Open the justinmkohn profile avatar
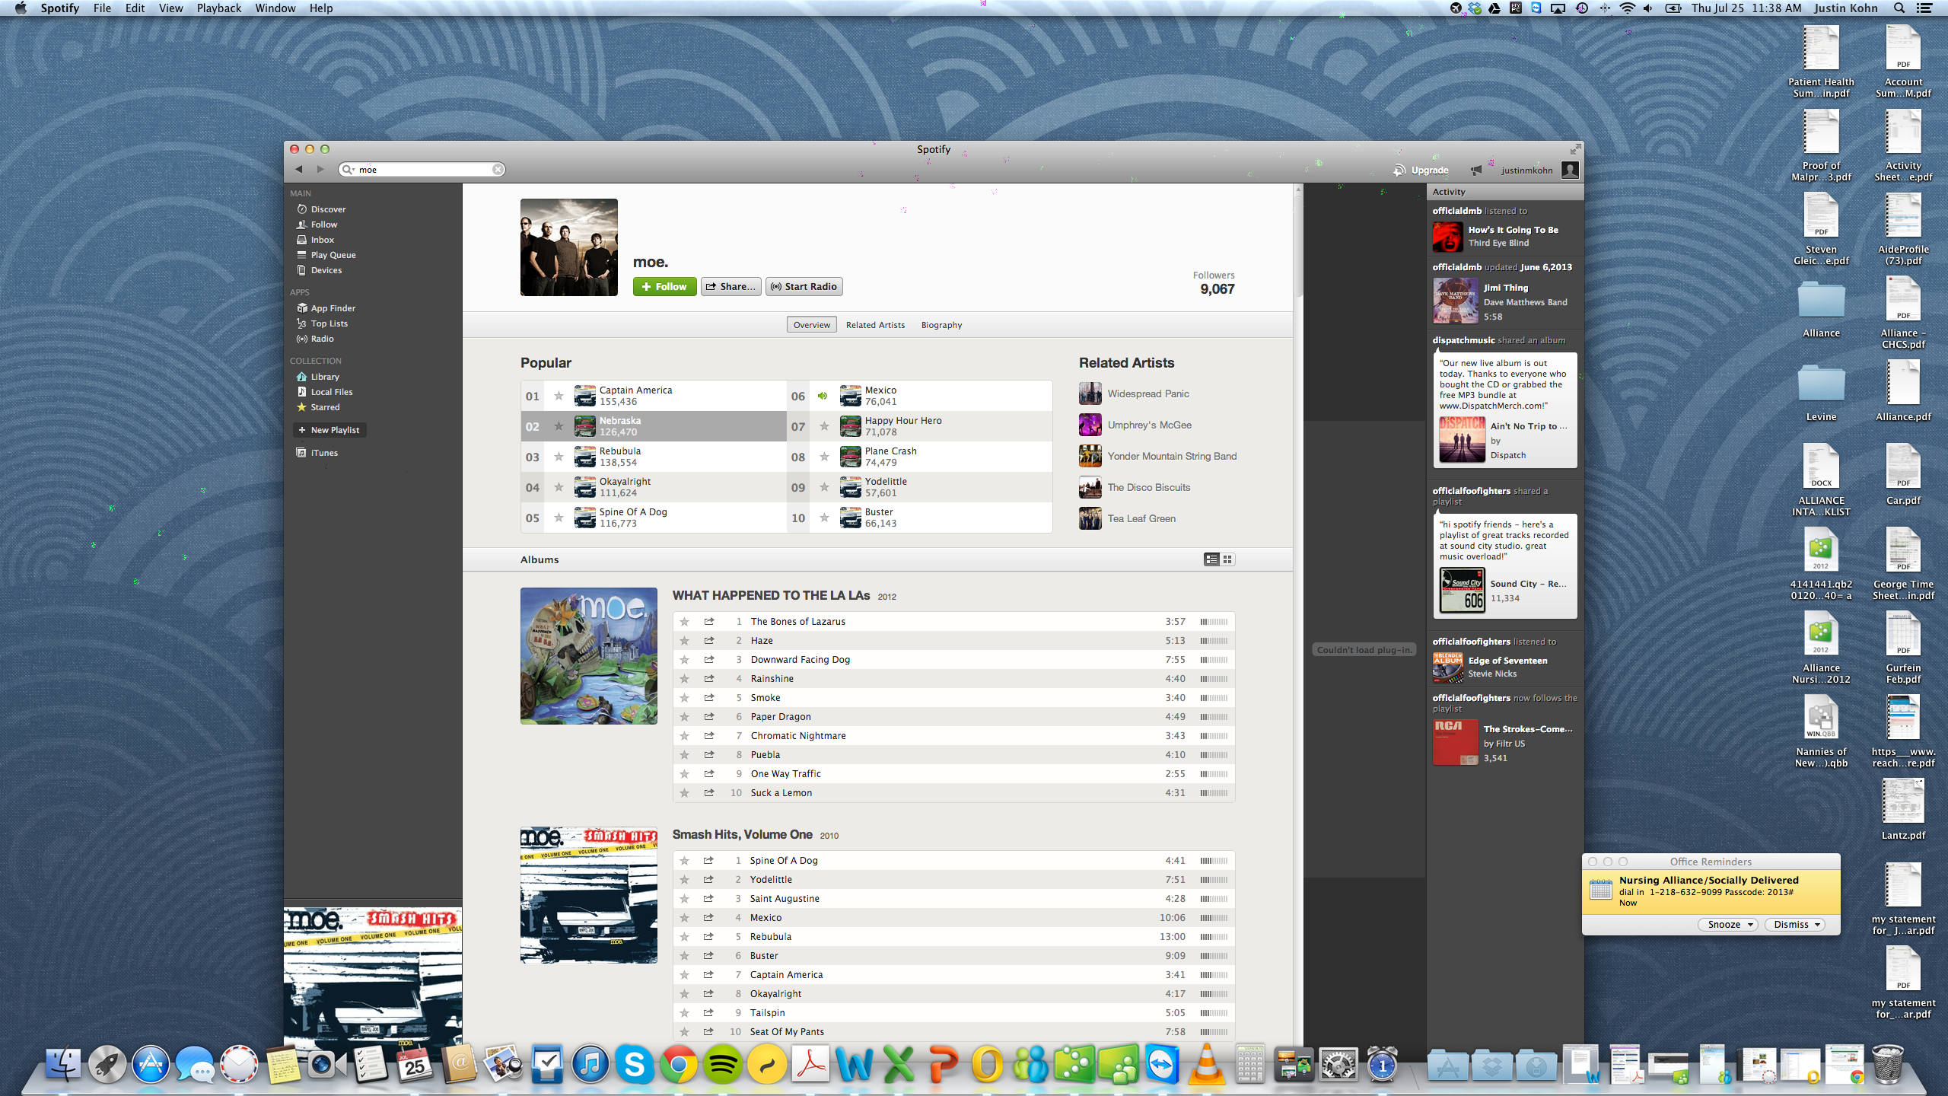The width and height of the screenshot is (1948, 1096). click(x=1570, y=170)
